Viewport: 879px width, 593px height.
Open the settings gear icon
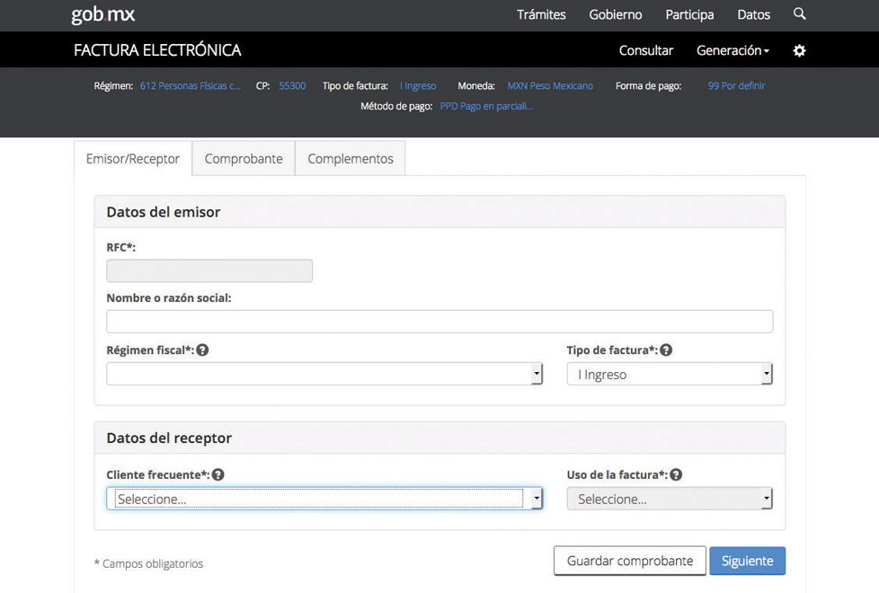click(799, 51)
